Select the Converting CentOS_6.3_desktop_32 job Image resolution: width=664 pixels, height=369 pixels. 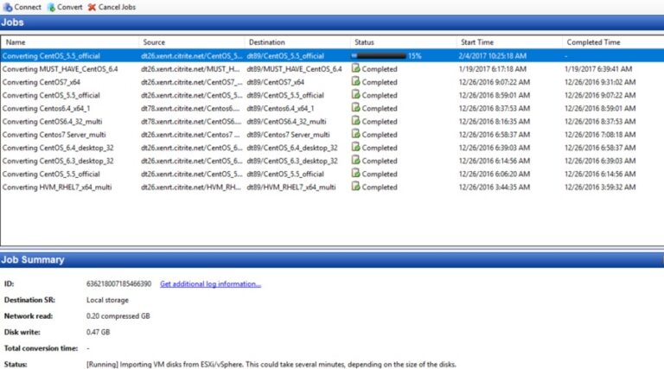tap(58, 161)
